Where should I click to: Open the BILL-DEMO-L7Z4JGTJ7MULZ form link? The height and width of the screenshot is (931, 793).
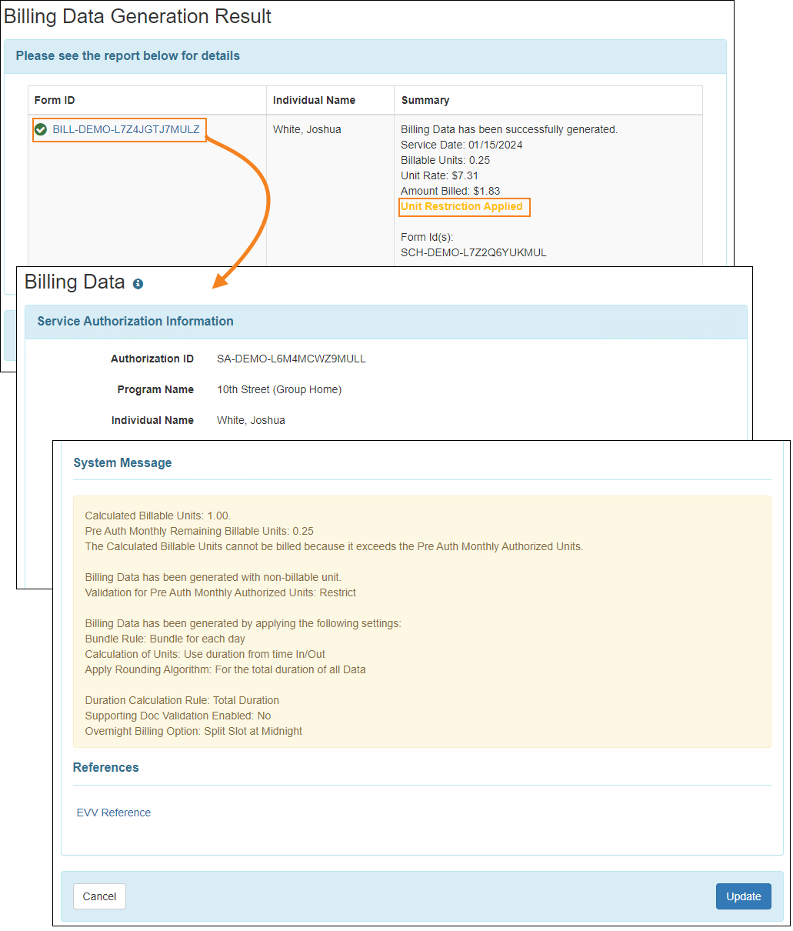(x=123, y=129)
